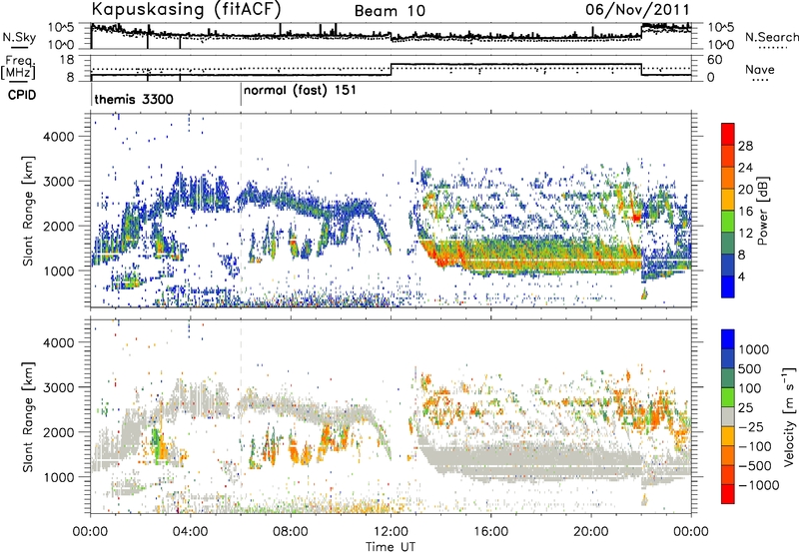Click the 'Power [dB]' color bar label
The height and width of the screenshot is (553, 799).
point(762,211)
